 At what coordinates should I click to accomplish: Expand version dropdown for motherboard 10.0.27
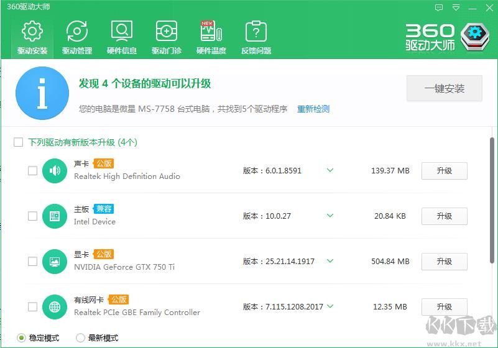tap(330, 216)
